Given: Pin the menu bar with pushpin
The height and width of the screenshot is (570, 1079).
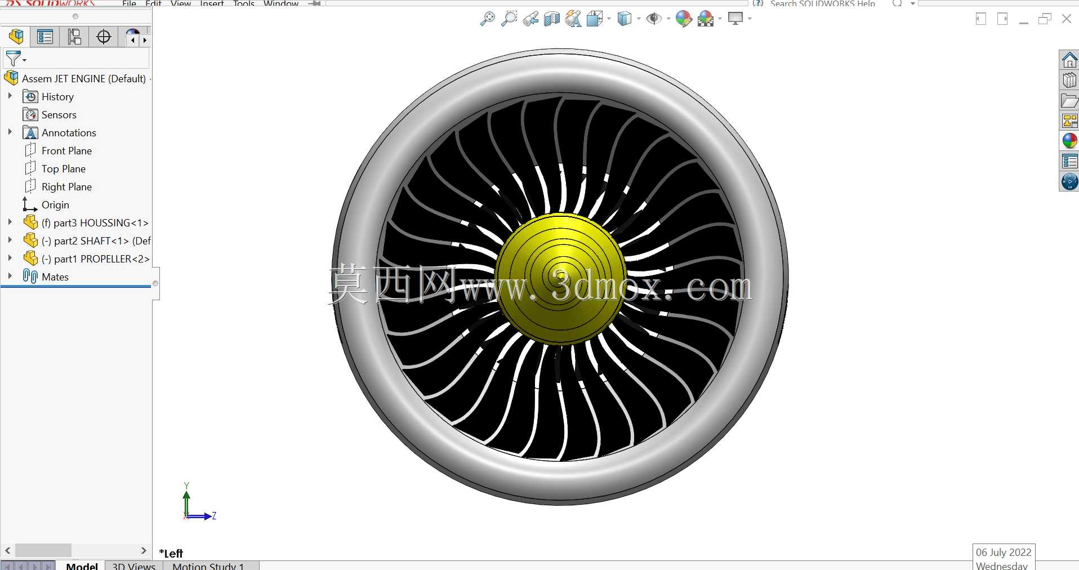Looking at the screenshot, I should pyautogui.click(x=315, y=3).
